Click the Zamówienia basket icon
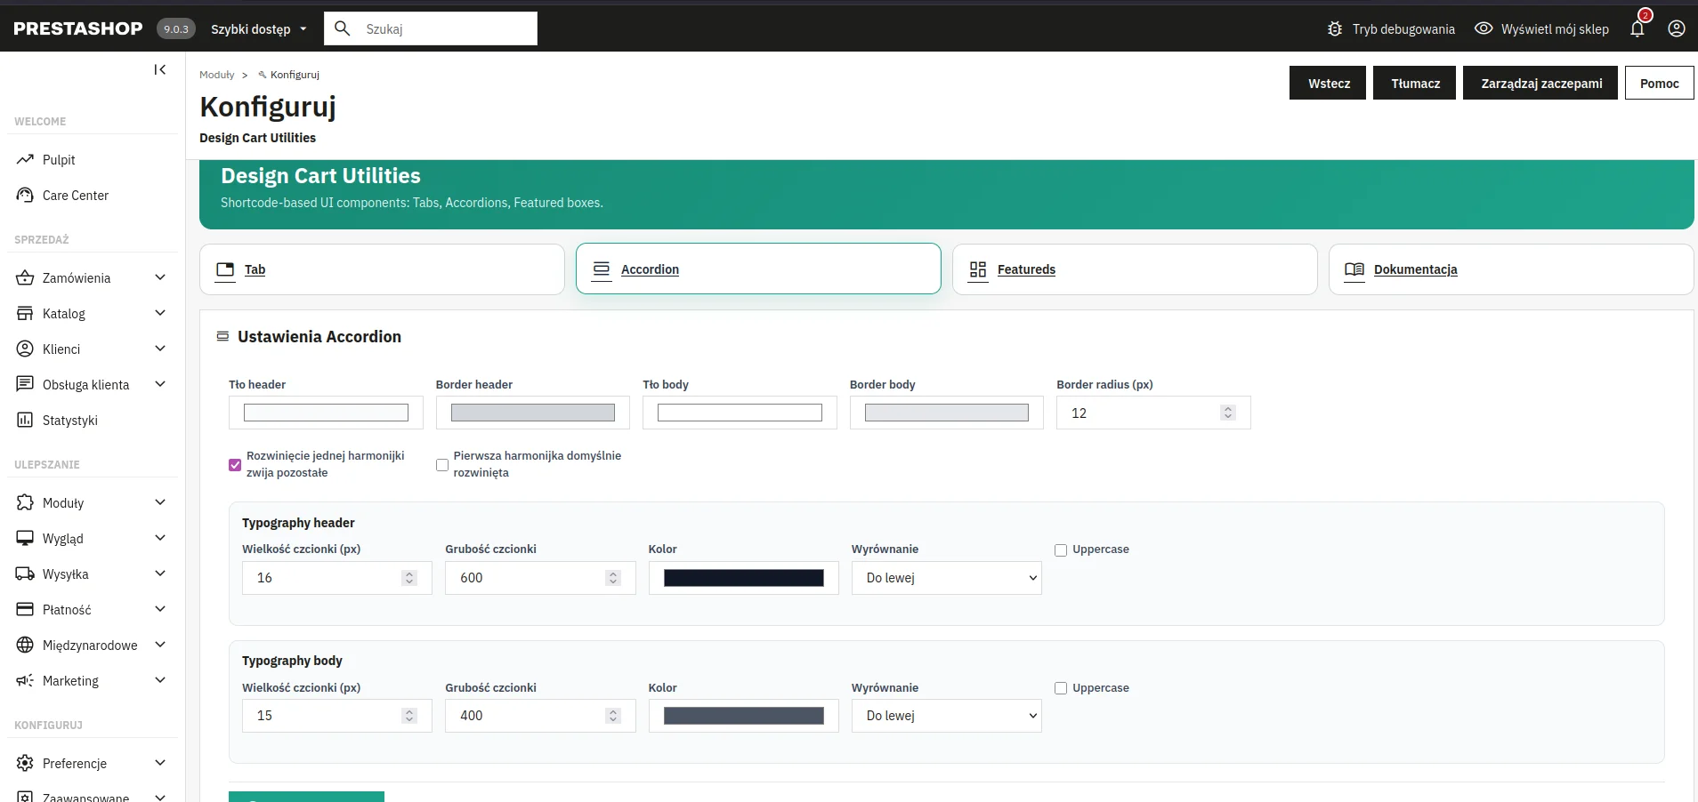This screenshot has height=802, width=1698. [x=25, y=278]
